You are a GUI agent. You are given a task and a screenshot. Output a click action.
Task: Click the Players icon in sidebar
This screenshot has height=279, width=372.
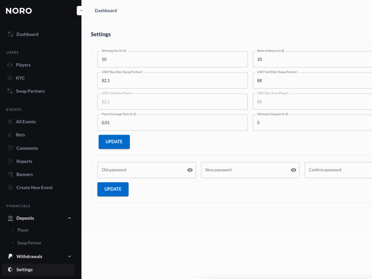point(10,65)
